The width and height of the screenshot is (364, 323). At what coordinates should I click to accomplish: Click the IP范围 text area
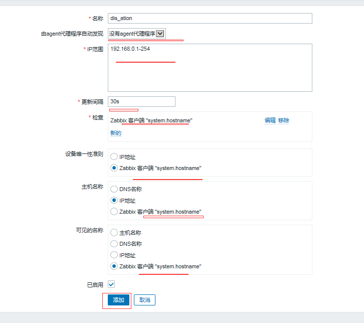click(210, 68)
